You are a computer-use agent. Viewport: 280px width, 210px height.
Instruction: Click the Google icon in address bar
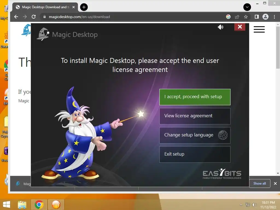point(228,17)
